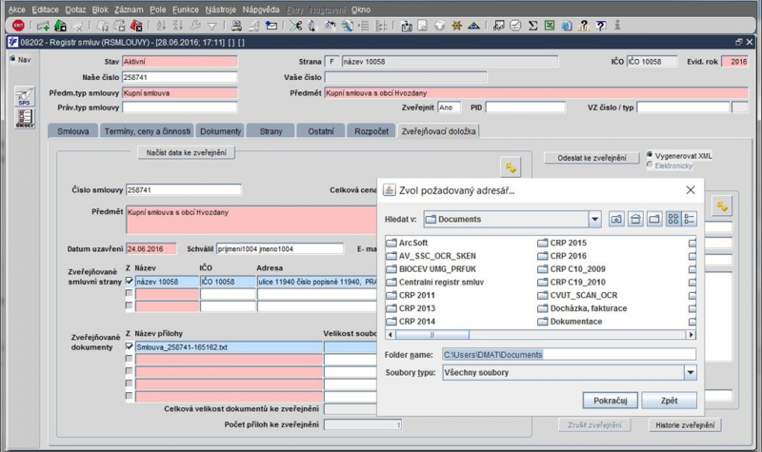Screen dimensions: 762x452
Task: Open the Soubory typu file type dropdown
Action: click(691, 373)
